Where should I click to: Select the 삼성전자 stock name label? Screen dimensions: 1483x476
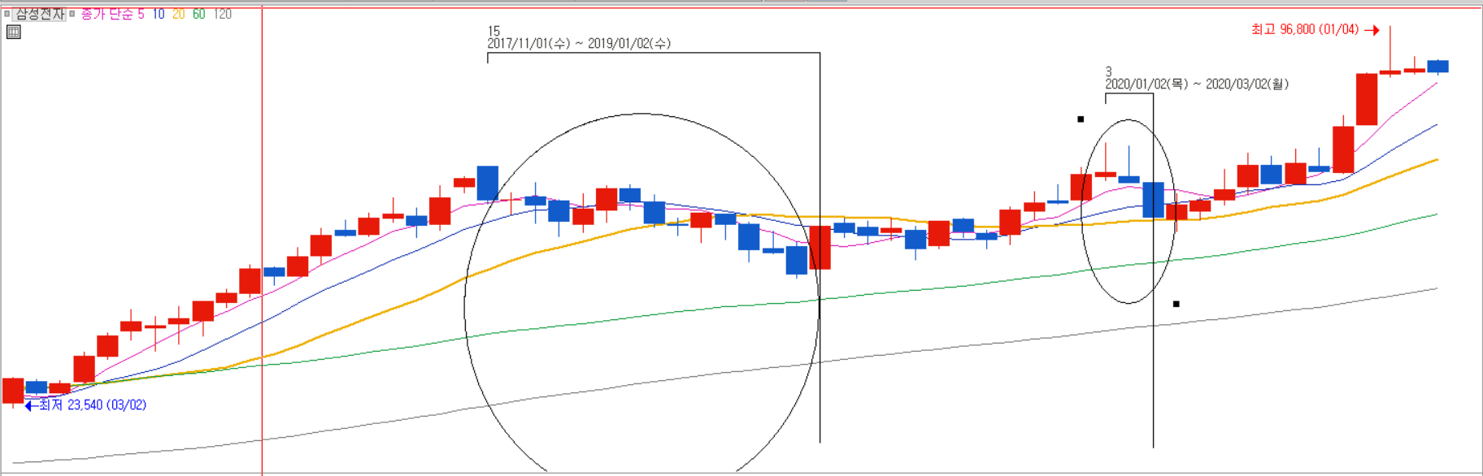click(x=40, y=14)
